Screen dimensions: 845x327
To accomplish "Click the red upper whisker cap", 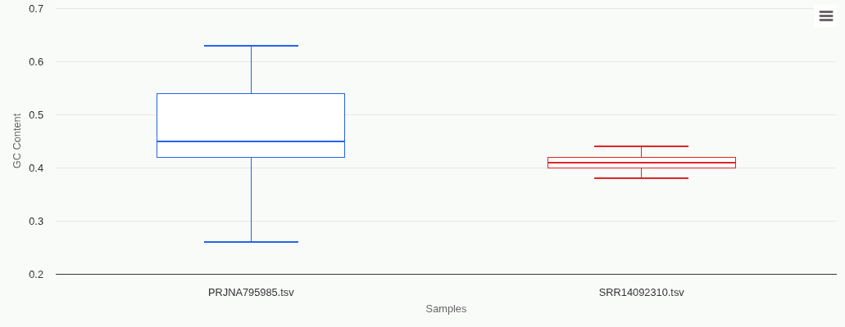I will [641, 146].
